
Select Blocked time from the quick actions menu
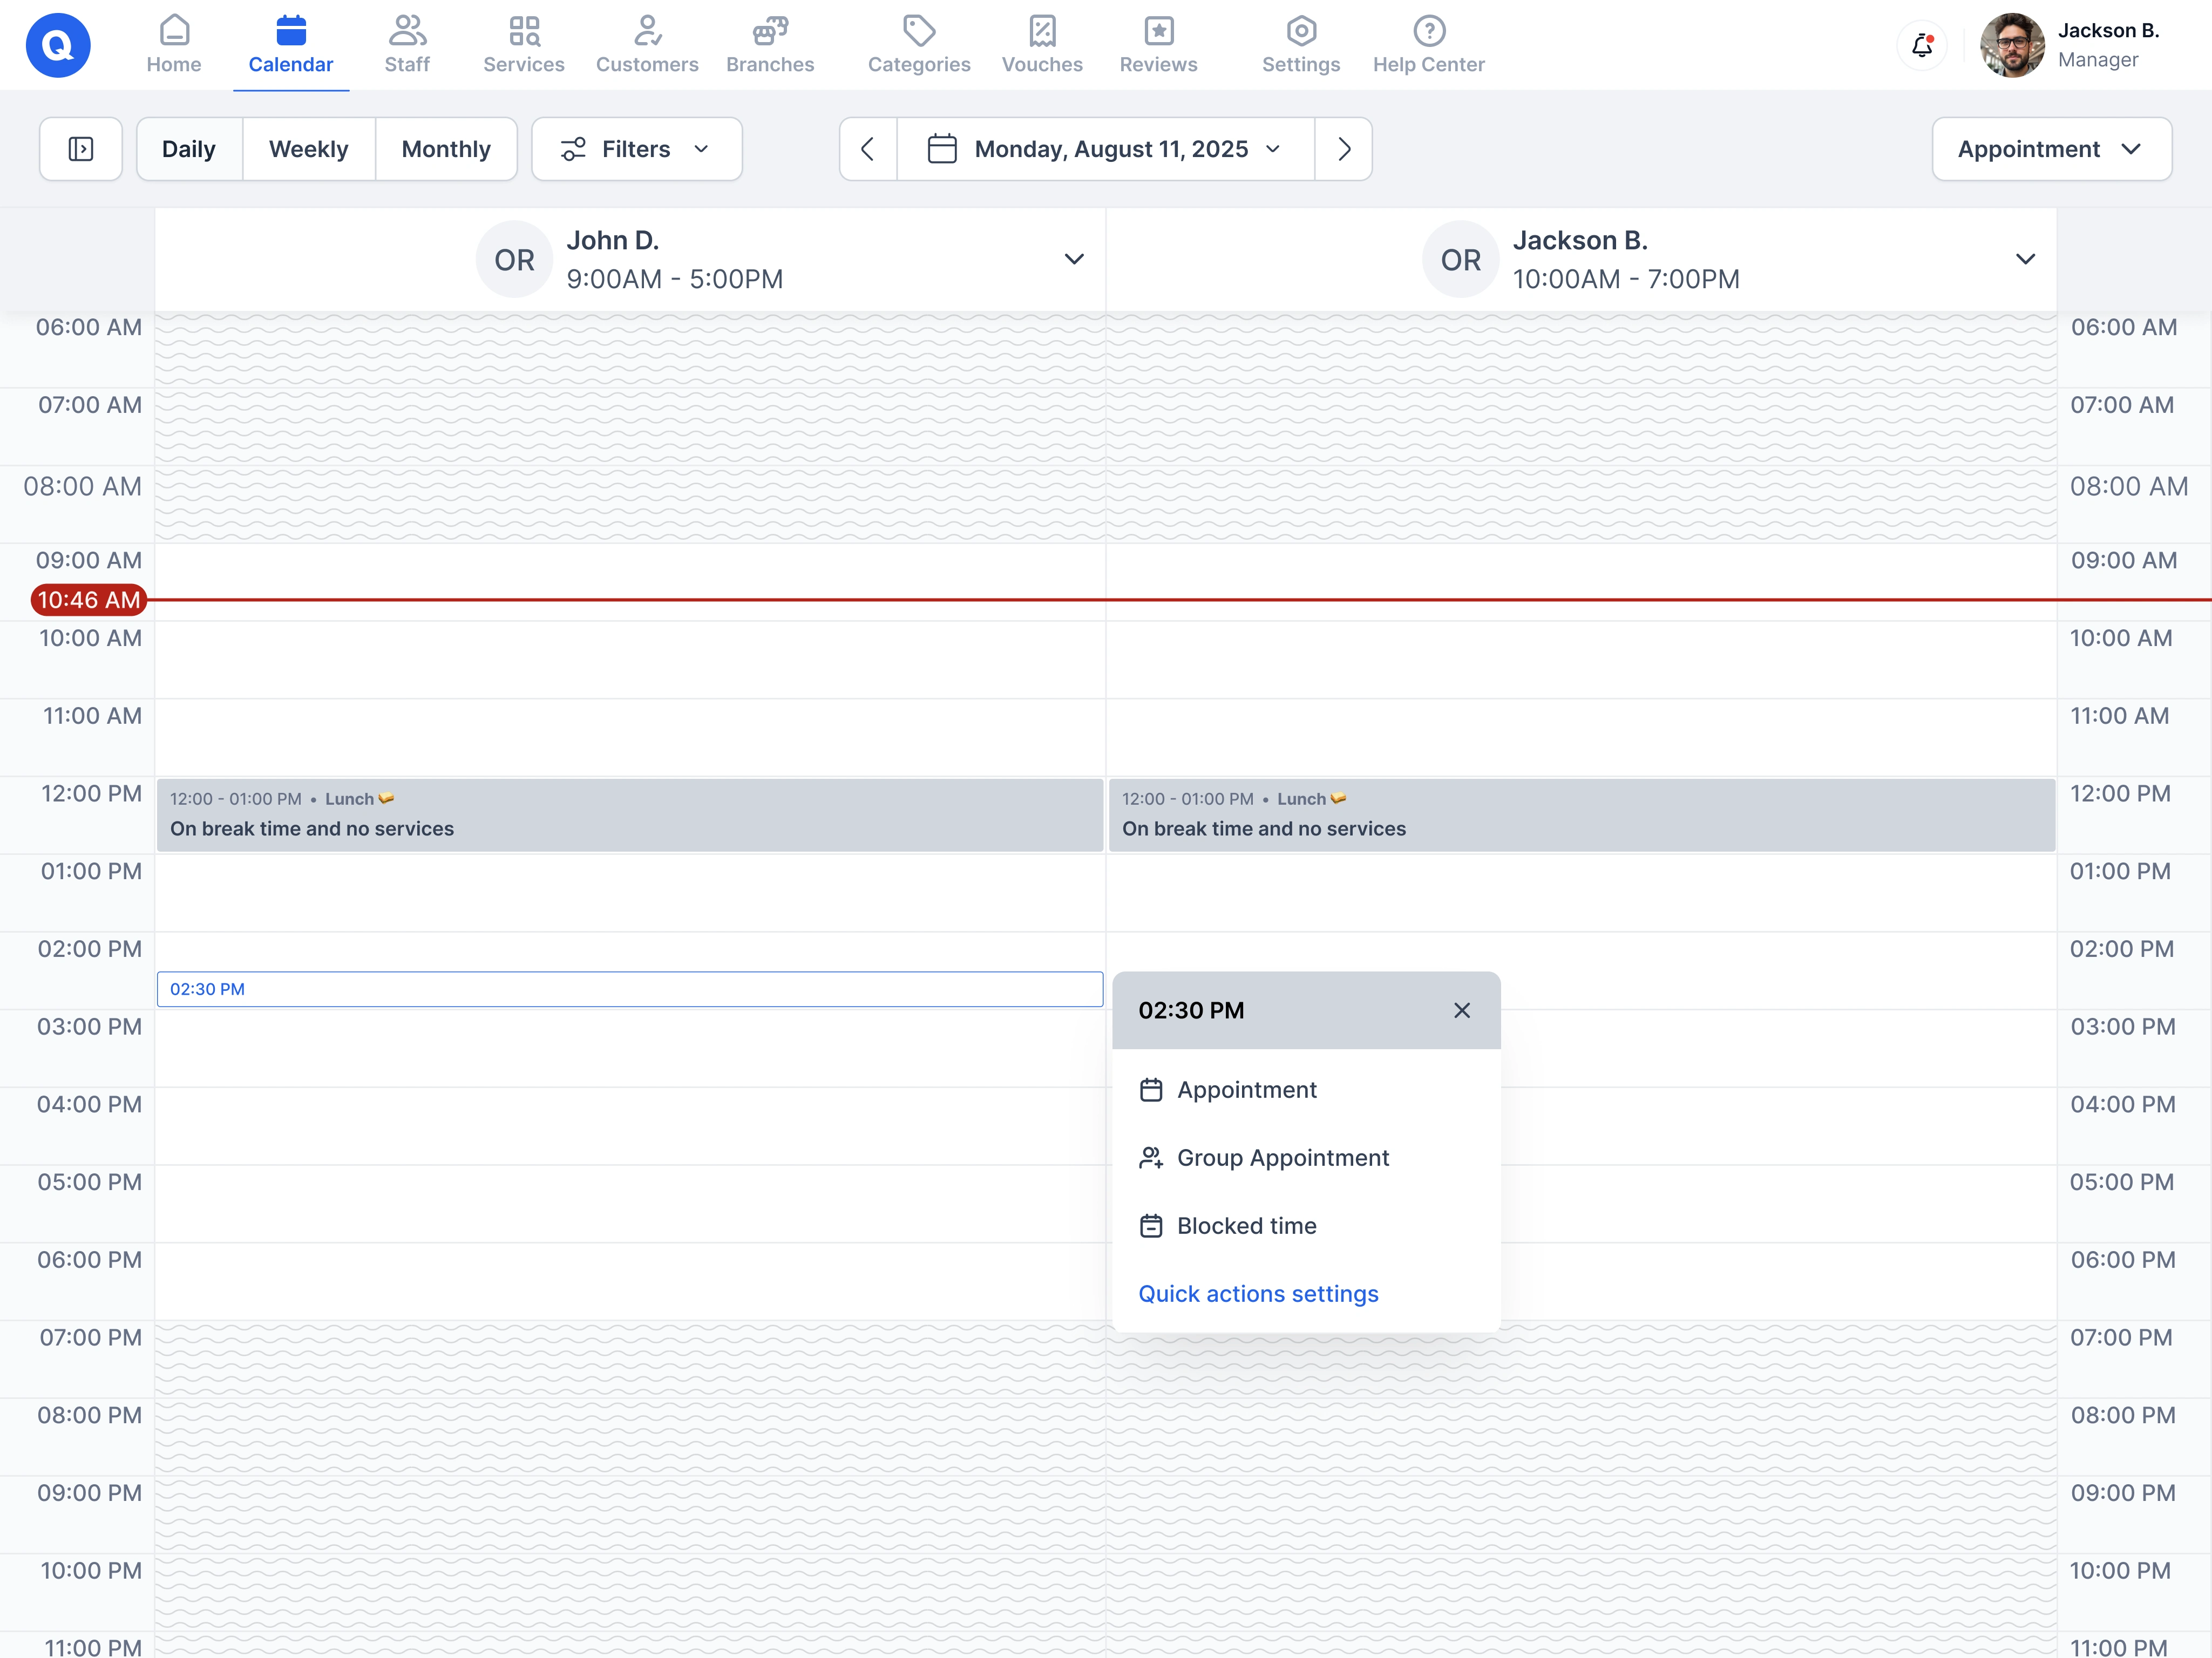1246,1225
